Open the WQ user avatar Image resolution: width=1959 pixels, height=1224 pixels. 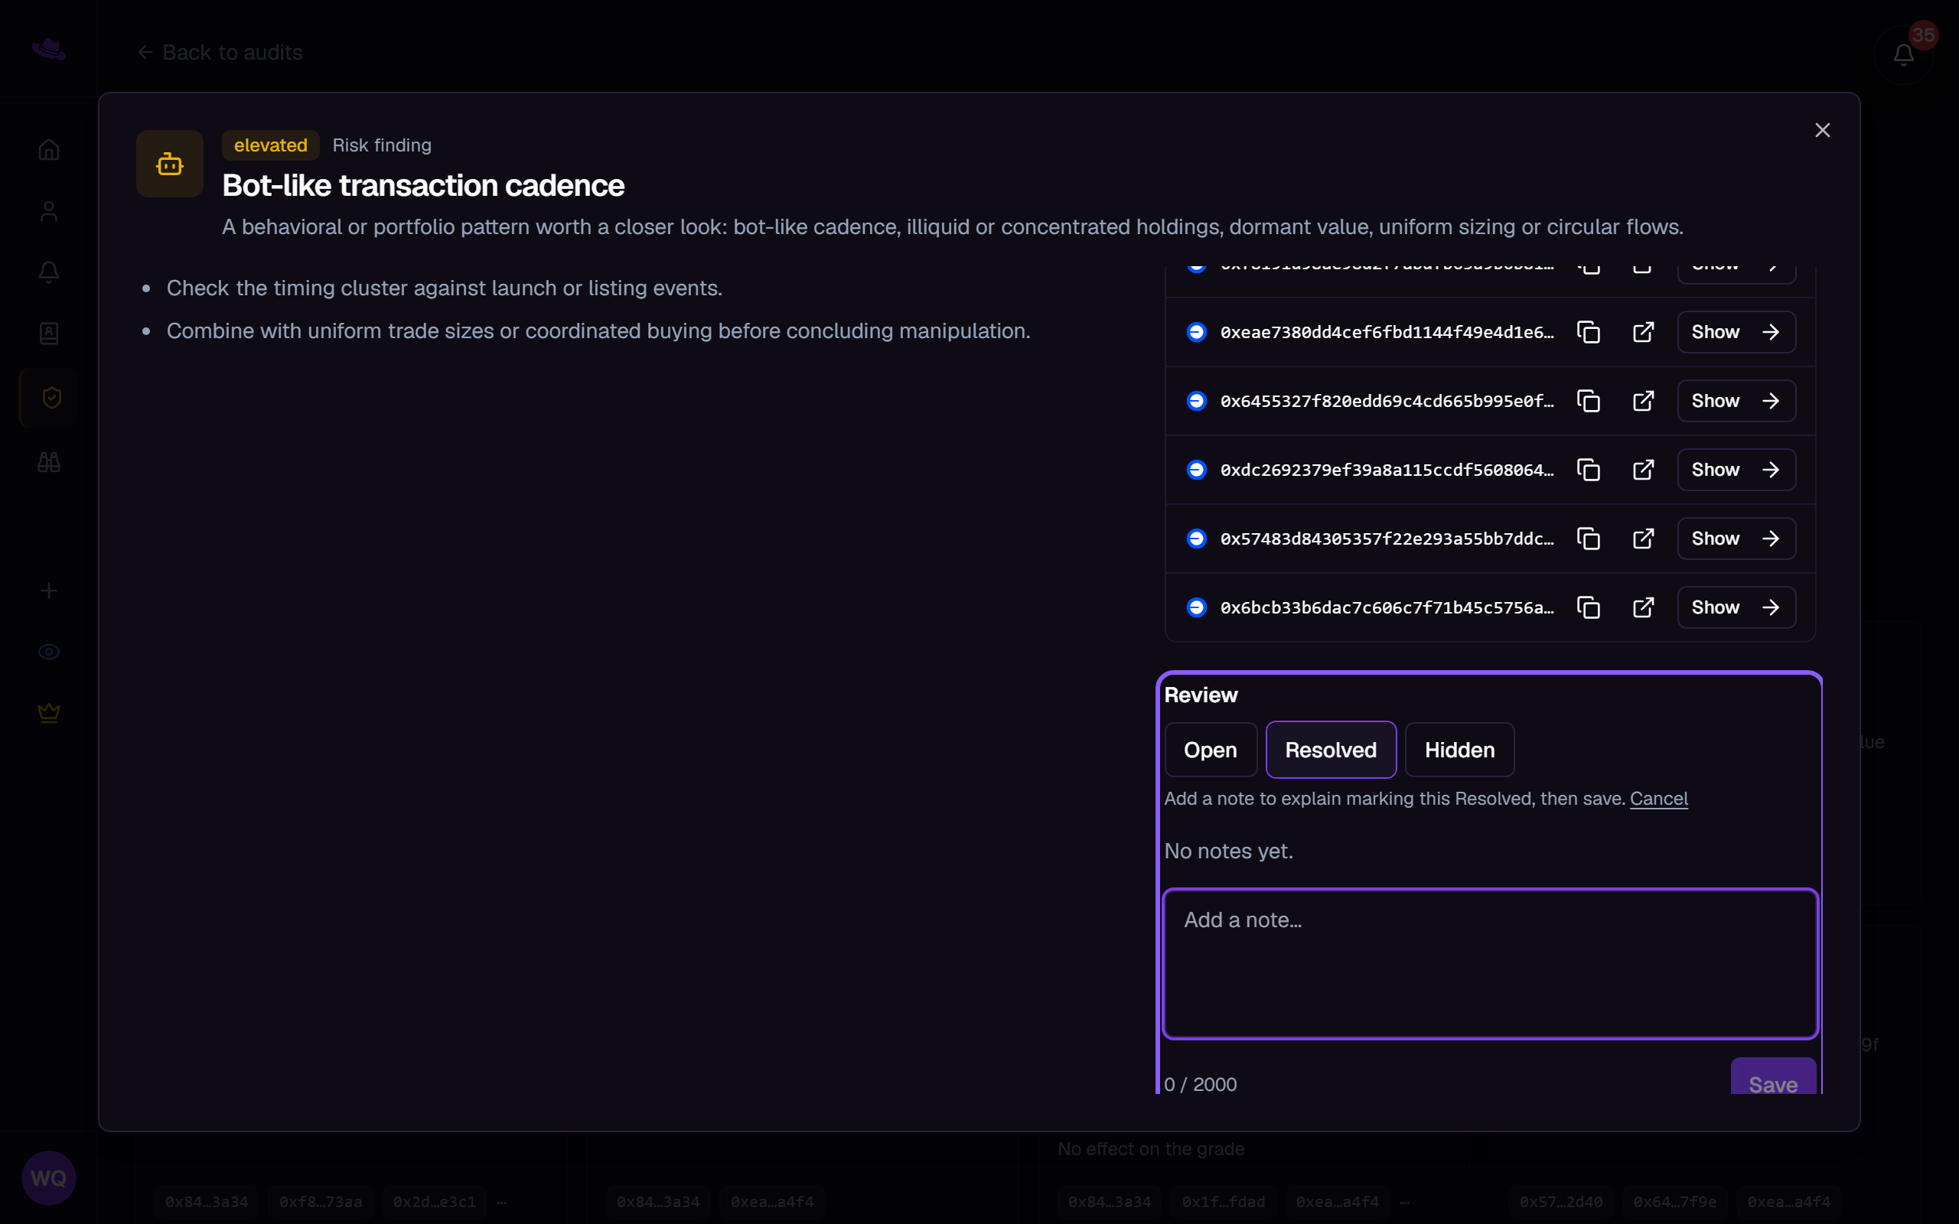(48, 1177)
